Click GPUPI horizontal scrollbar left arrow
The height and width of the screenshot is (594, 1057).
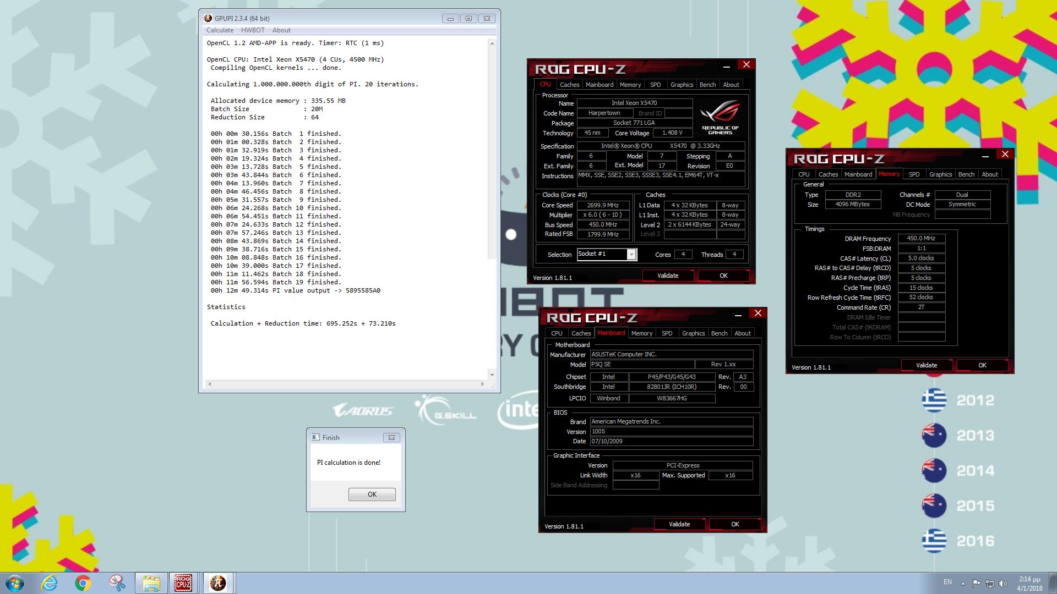tap(209, 384)
